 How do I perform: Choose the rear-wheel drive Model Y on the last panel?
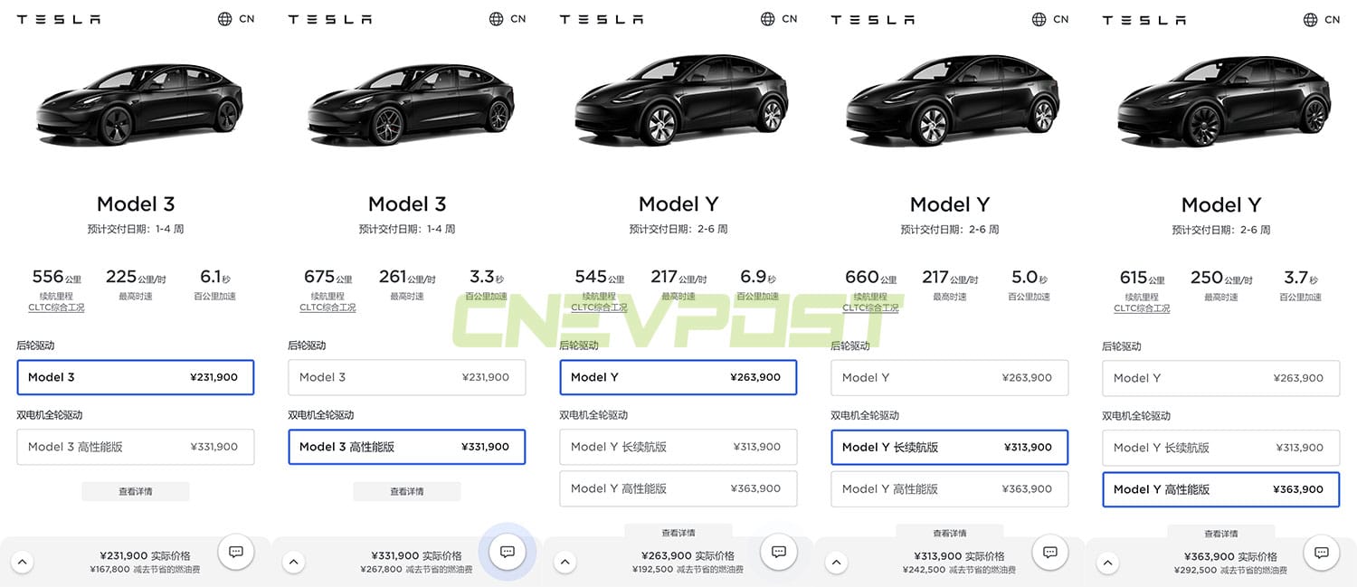(1221, 377)
